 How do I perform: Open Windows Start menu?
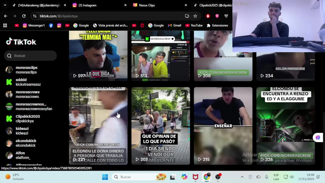tap(105, 177)
